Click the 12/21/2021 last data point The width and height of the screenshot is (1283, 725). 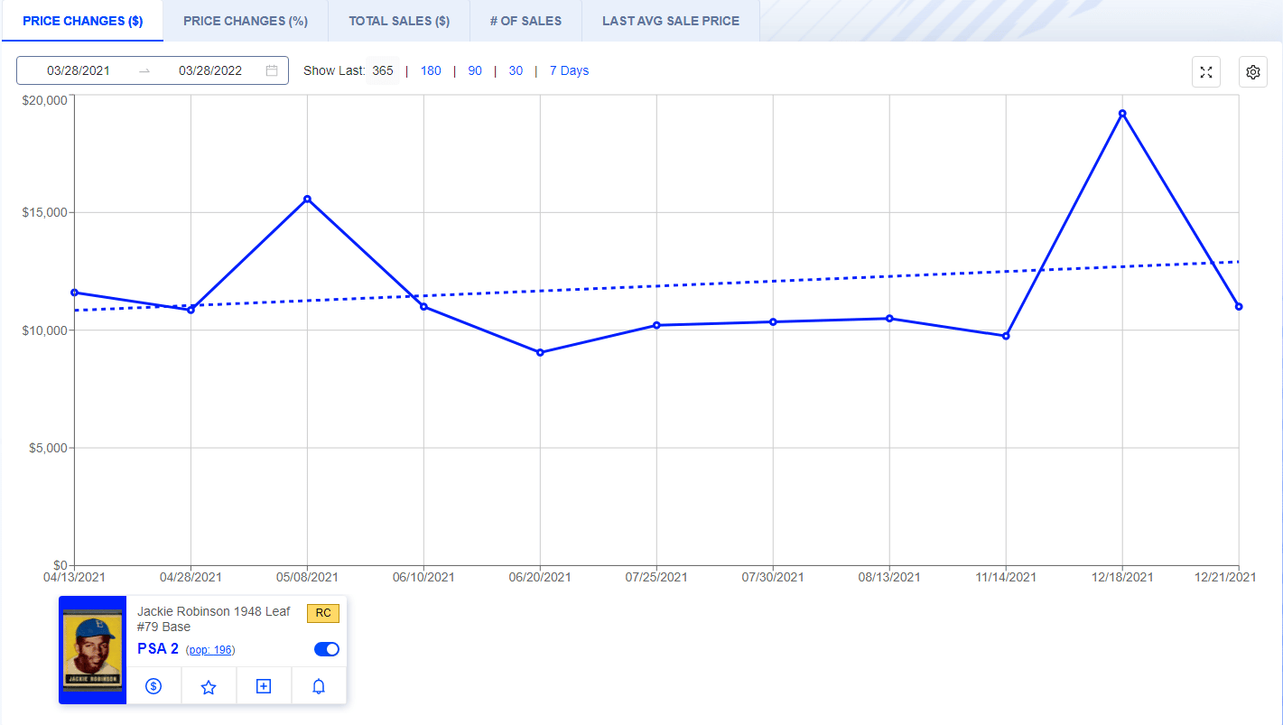tap(1239, 307)
